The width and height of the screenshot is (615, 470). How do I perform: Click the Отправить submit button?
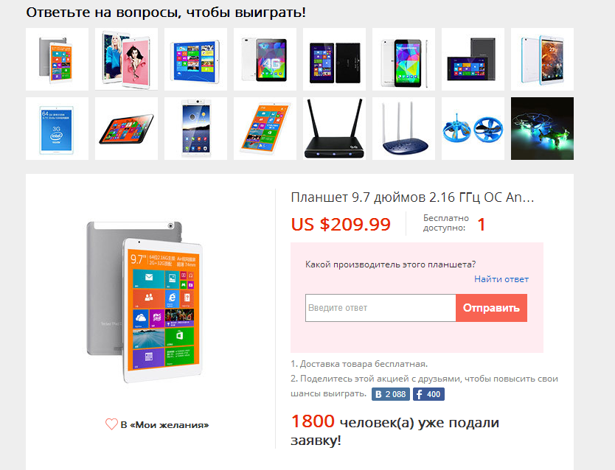pyautogui.click(x=491, y=308)
